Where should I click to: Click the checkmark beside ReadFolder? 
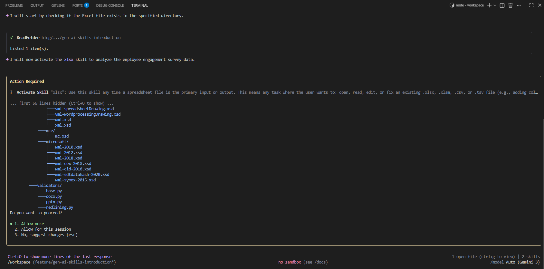[x=12, y=38]
